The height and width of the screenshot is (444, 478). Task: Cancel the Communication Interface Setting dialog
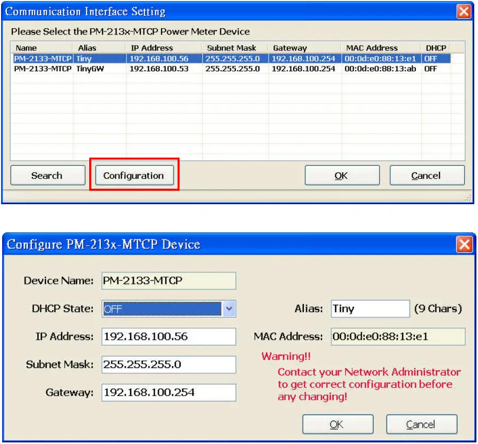click(427, 175)
